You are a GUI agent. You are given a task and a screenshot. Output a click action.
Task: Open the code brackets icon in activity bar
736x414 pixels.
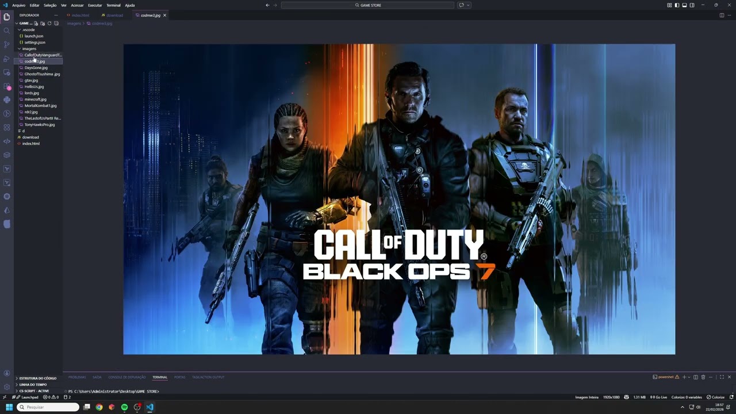tap(7, 141)
